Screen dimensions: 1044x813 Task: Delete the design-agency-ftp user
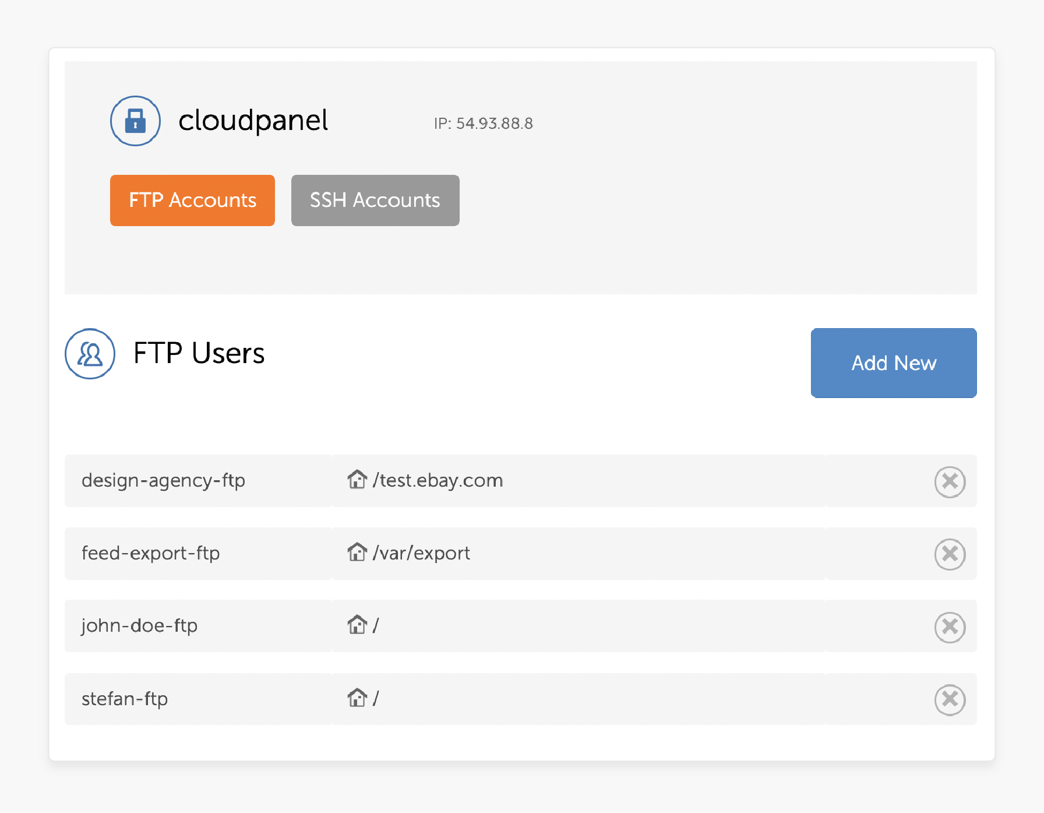point(950,482)
